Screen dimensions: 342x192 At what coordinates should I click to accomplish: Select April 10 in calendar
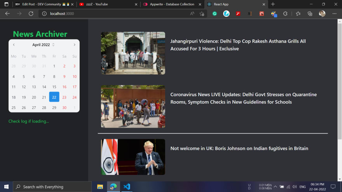[x=74, y=76]
